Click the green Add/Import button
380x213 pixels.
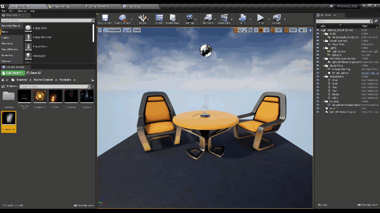tap(13, 73)
